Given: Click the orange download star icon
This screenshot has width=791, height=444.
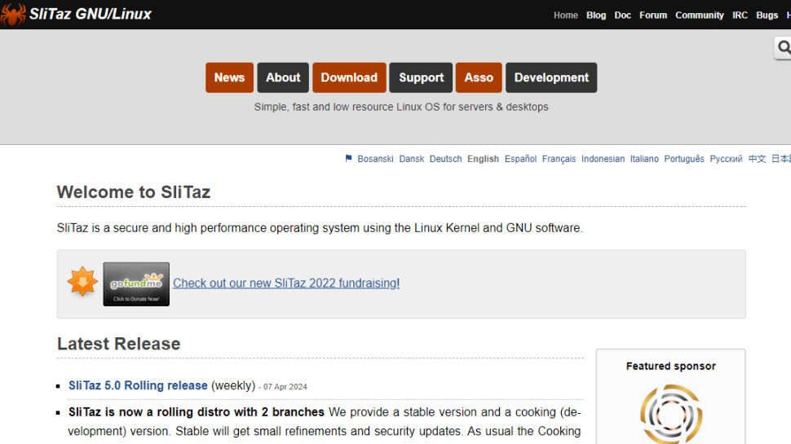Looking at the screenshot, I should tap(82, 281).
